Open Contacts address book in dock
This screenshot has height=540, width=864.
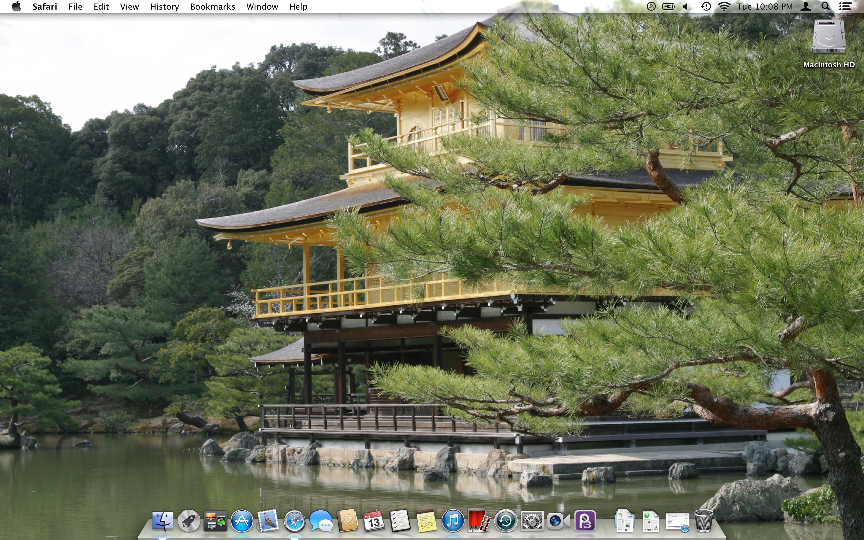347,521
